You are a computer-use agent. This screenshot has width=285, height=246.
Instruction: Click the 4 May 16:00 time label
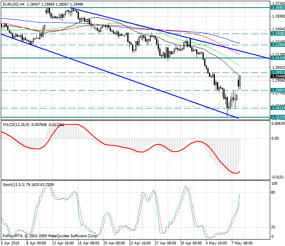(217, 243)
